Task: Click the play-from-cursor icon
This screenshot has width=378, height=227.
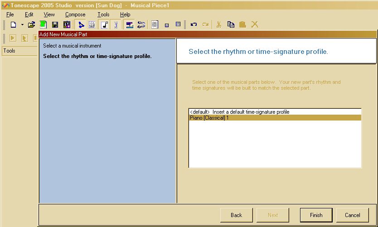Action: coord(24,38)
